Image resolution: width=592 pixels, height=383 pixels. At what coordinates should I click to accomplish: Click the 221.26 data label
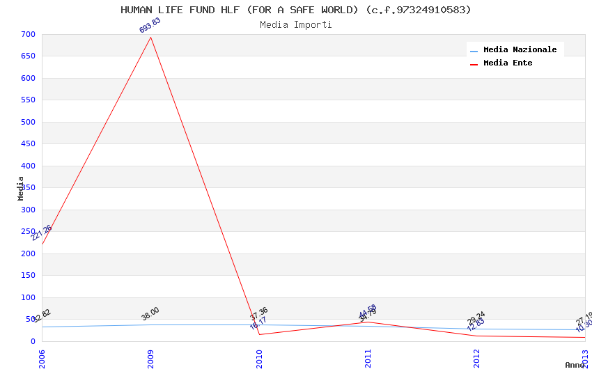point(41,233)
